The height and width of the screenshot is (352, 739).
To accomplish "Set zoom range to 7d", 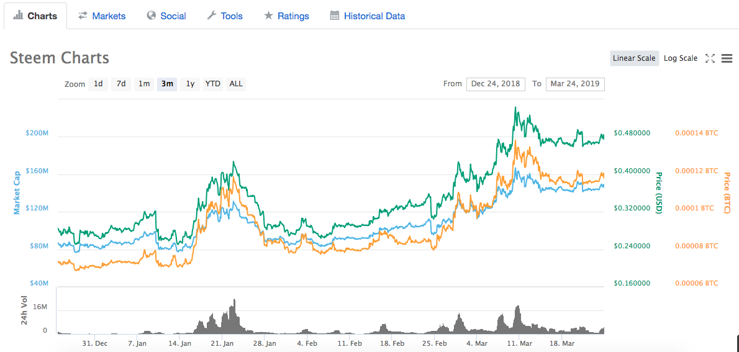I will [x=121, y=84].
